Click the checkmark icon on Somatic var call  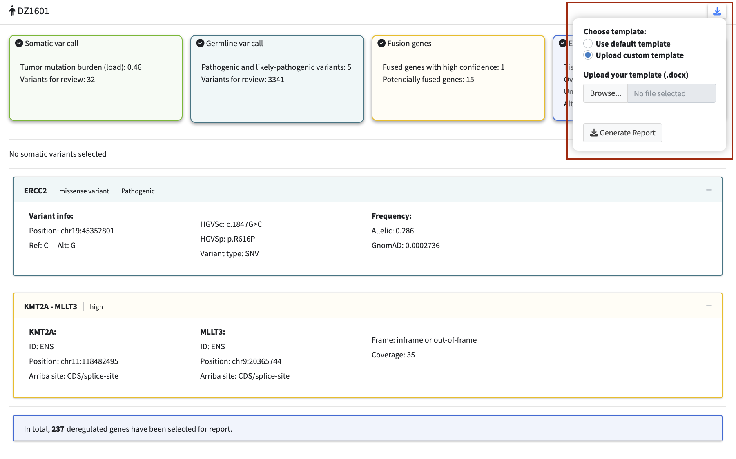click(x=19, y=43)
